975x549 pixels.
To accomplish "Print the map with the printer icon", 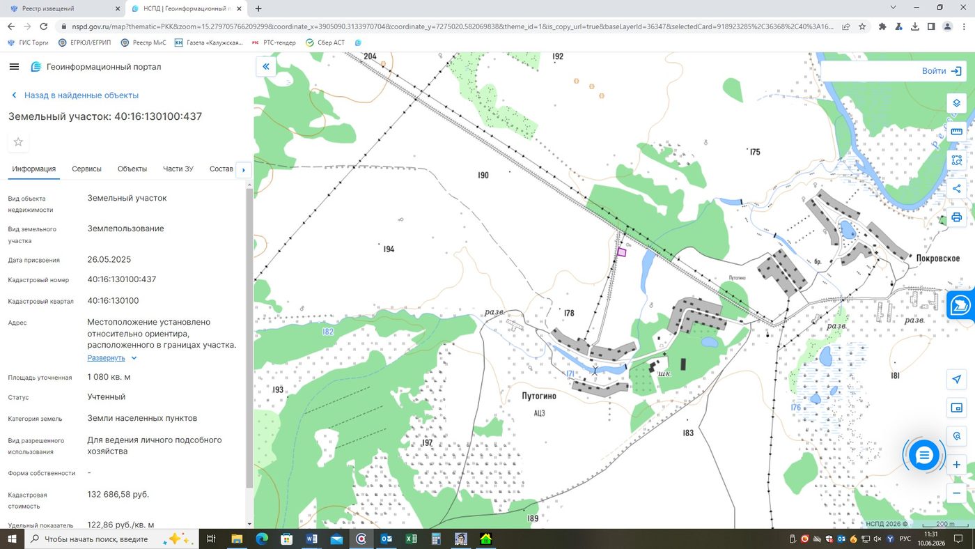I will coord(956,217).
